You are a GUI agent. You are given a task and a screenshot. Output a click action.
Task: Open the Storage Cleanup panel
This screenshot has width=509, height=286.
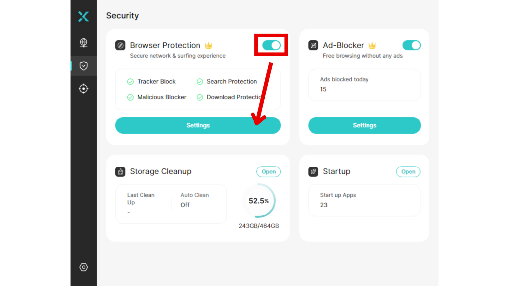(x=268, y=171)
